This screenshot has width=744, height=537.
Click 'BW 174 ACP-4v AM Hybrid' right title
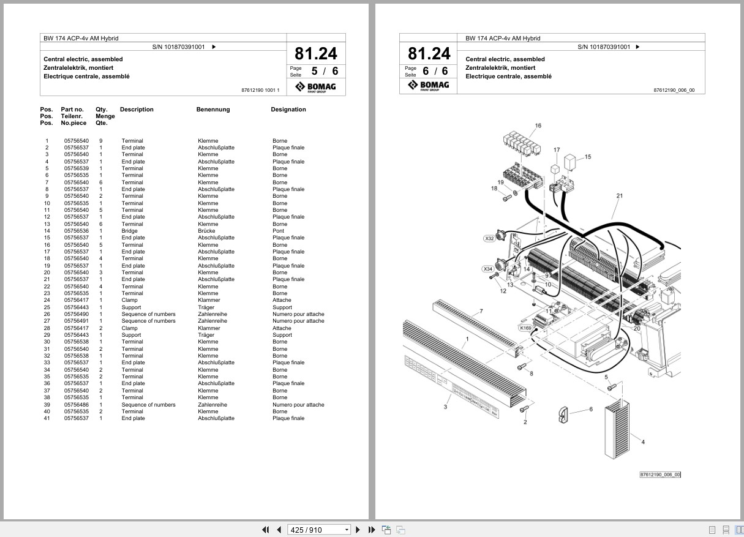[503, 38]
